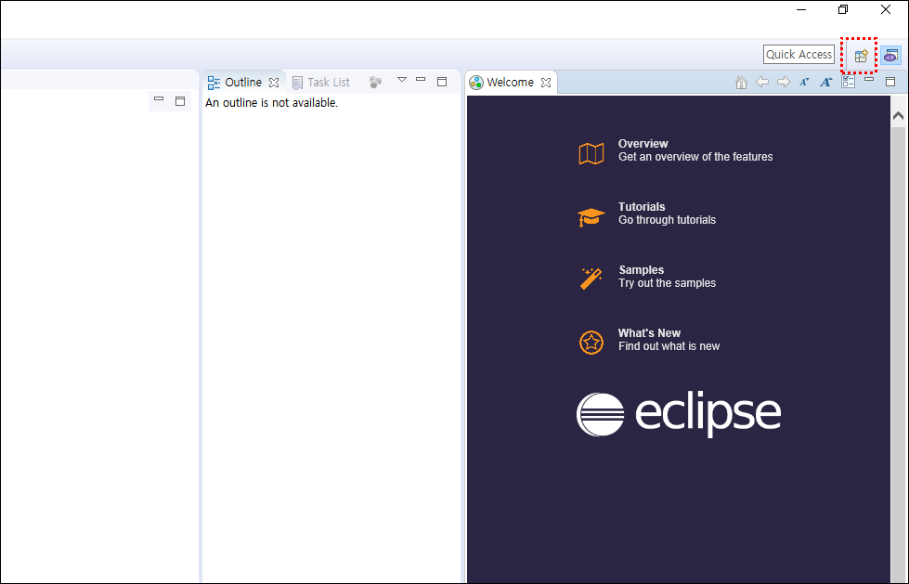Minimize the Welcome view
Screen dimensions: 909x584
pos(869,80)
